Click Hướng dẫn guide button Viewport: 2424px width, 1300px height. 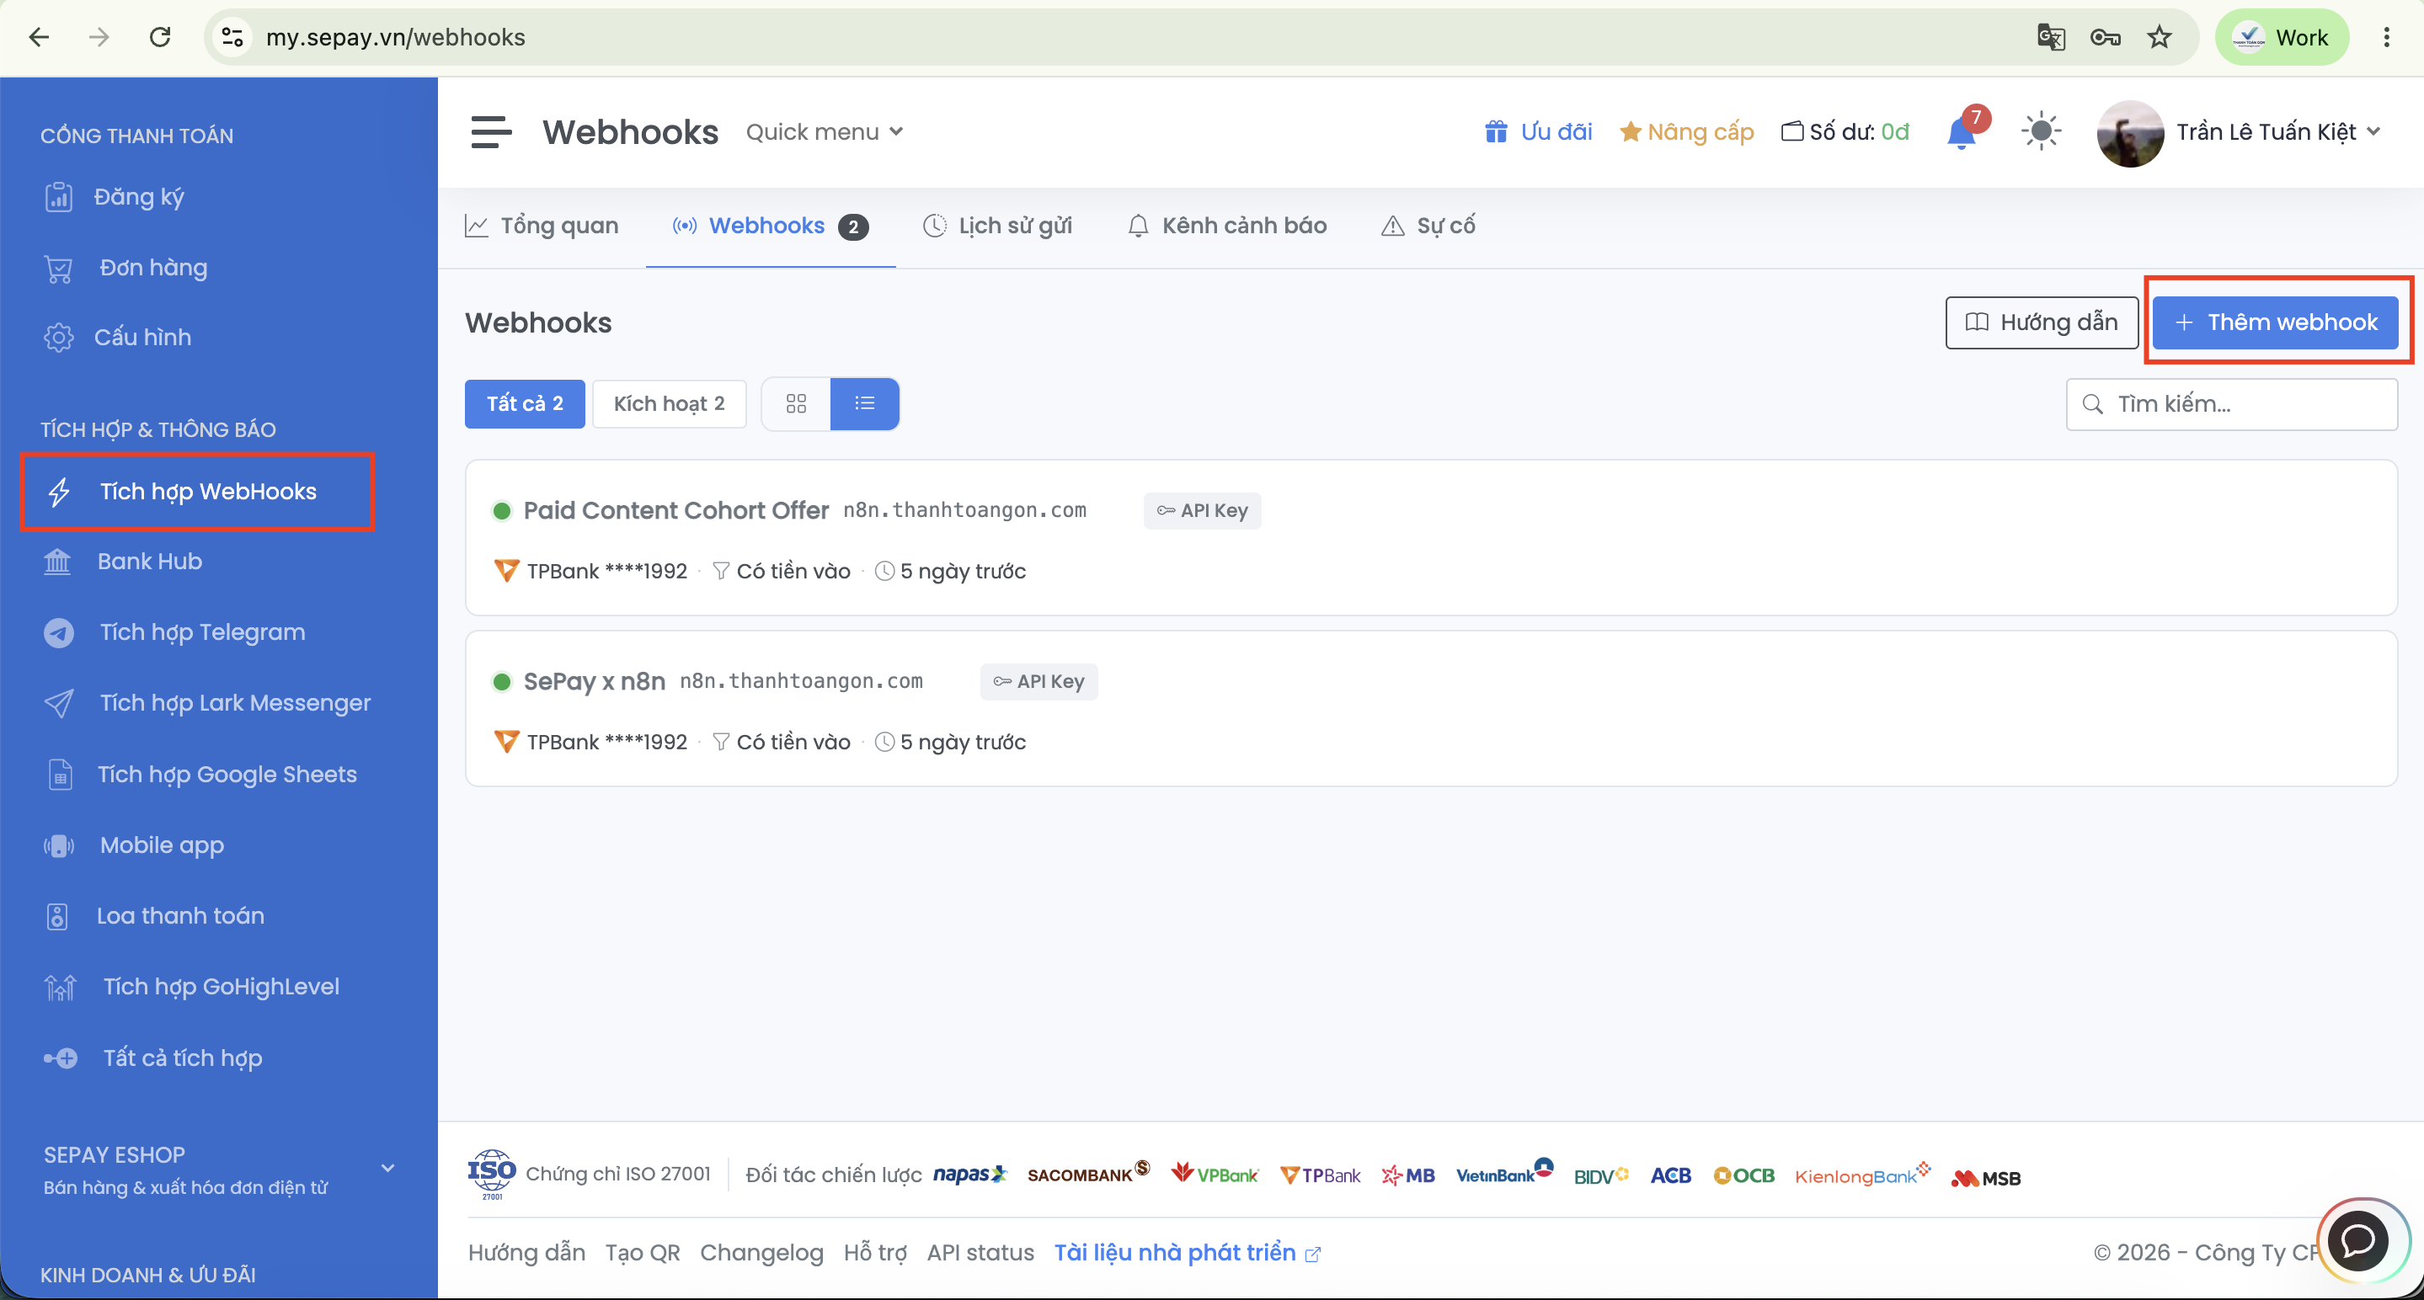pos(2041,322)
